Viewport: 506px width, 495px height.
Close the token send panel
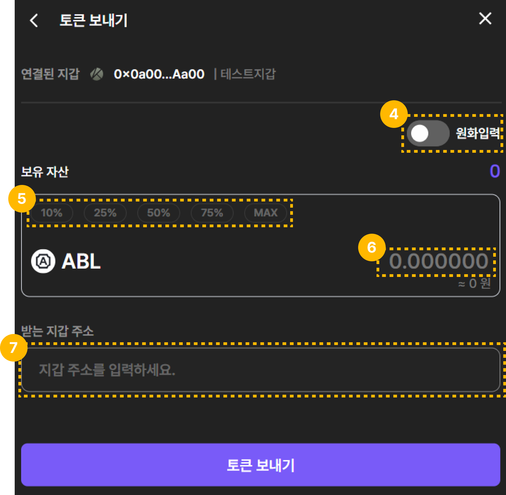coord(485,19)
